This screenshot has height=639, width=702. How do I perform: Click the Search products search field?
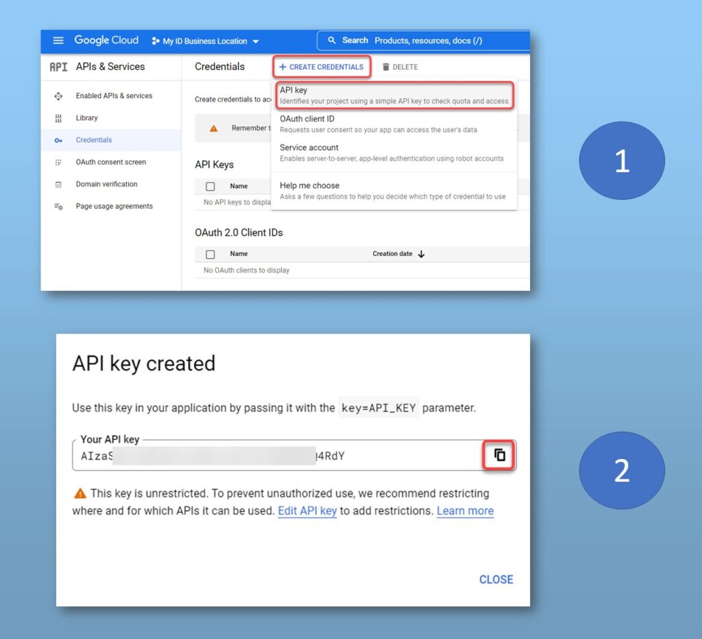[x=425, y=40]
